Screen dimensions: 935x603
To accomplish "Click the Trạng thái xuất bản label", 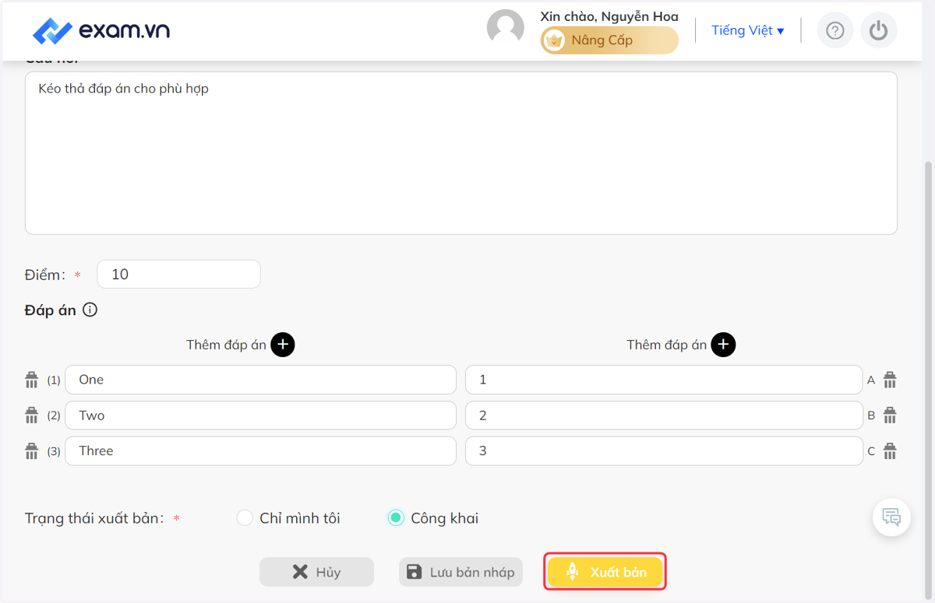I will 94,518.
